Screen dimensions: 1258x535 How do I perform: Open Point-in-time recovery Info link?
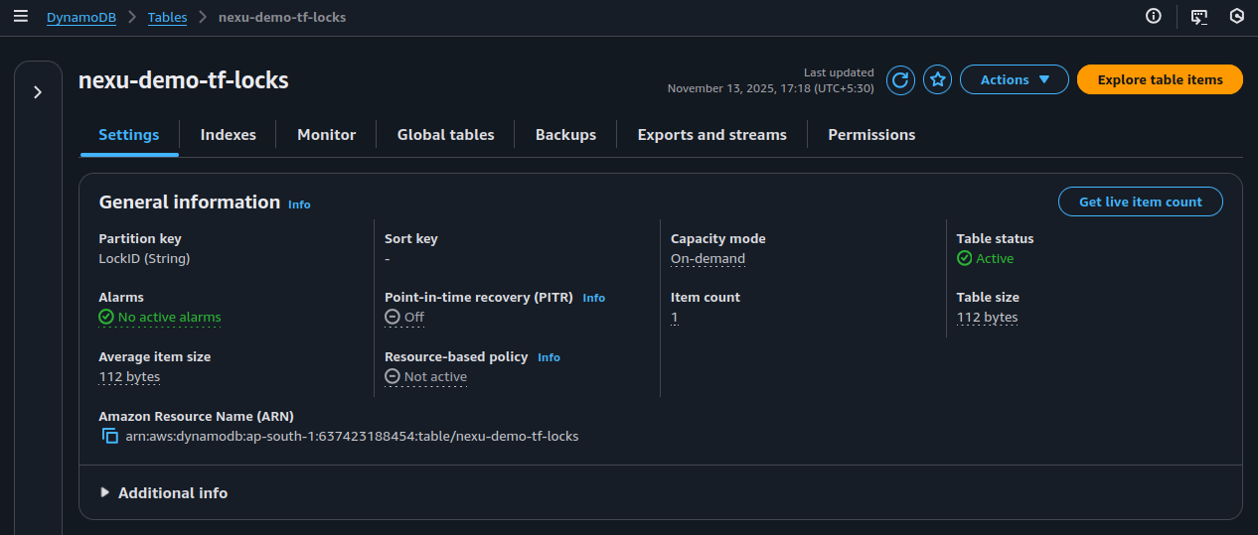click(x=593, y=298)
